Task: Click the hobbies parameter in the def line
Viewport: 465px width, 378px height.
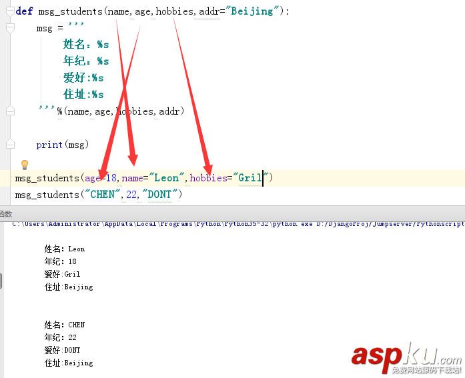Action: pyautogui.click(x=174, y=11)
